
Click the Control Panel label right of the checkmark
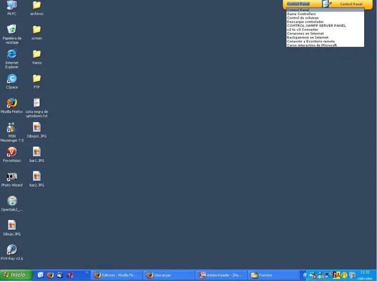pyautogui.click(x=351, y=4)
